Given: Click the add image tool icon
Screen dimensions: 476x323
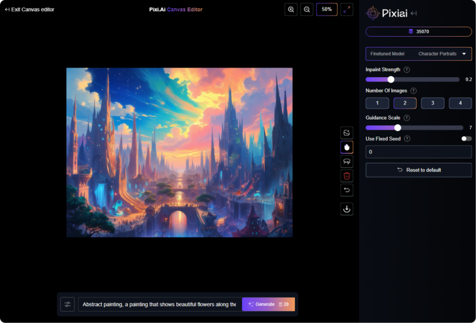Looking at the screenshot, I should pos(346,132).
